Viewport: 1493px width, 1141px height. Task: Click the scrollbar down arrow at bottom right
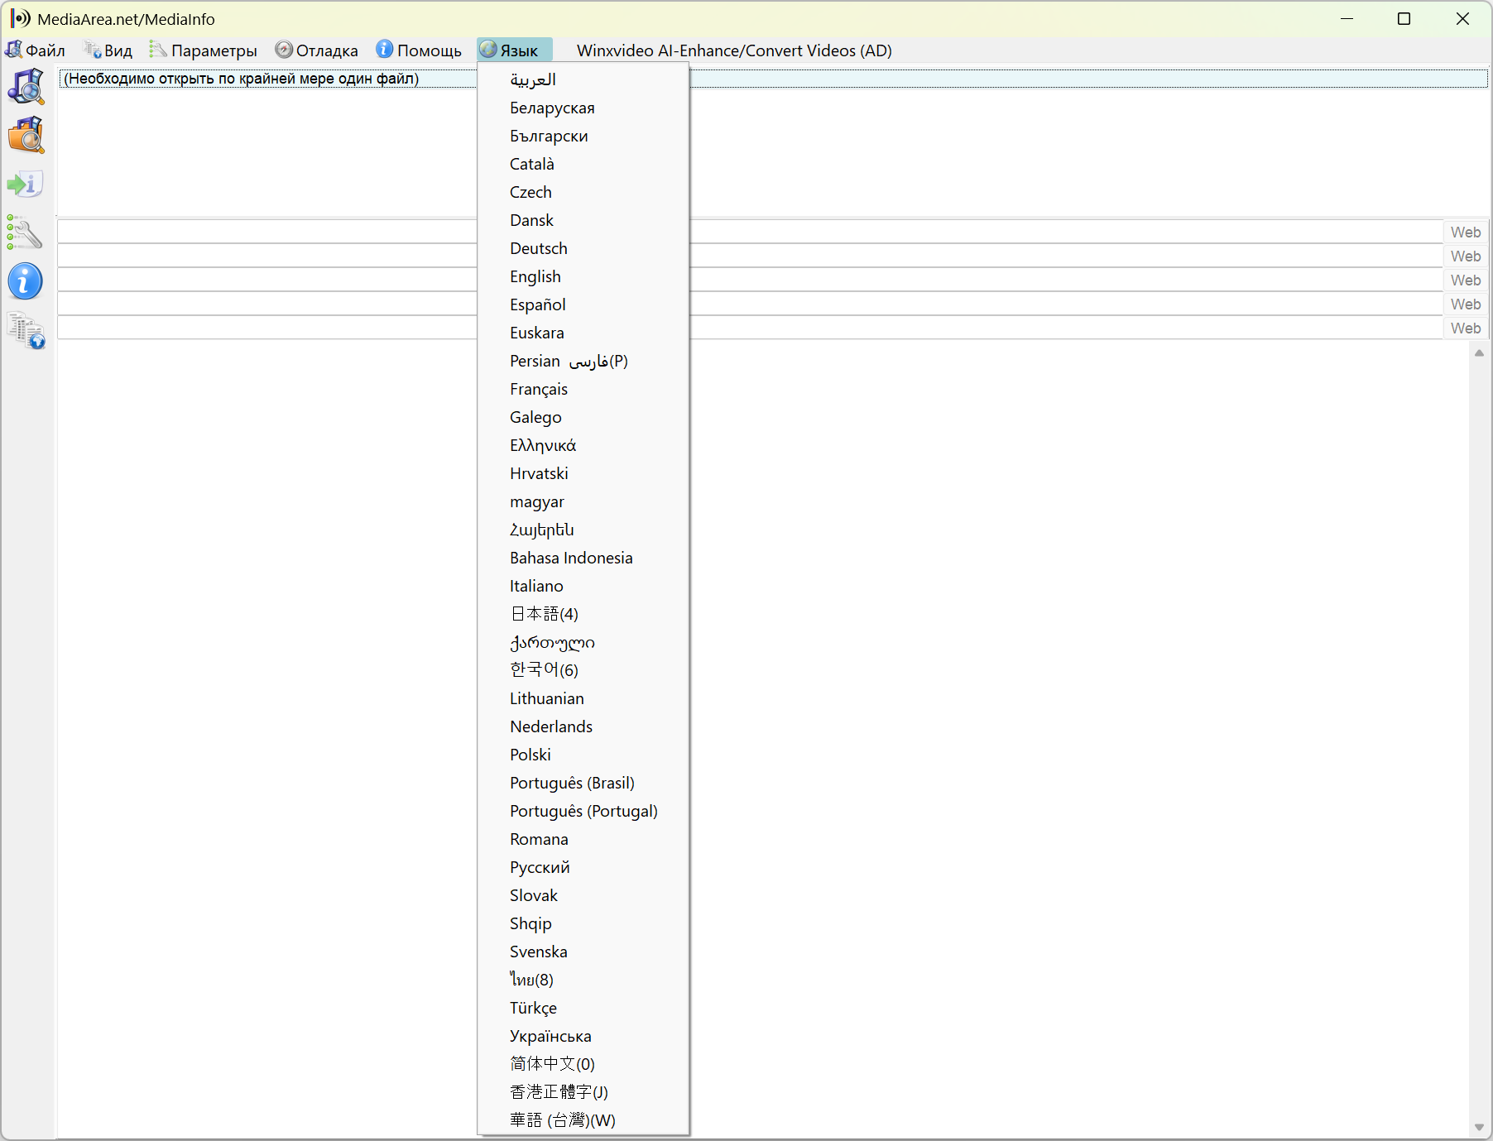click(x=1479, y=1128)
